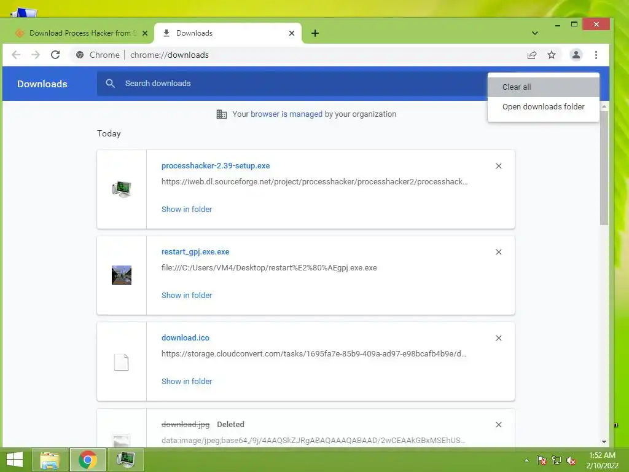Viewport: 629px width, 472px height.
Task: Click the cloudconvert storage URL text
Action: click(314, 353)
